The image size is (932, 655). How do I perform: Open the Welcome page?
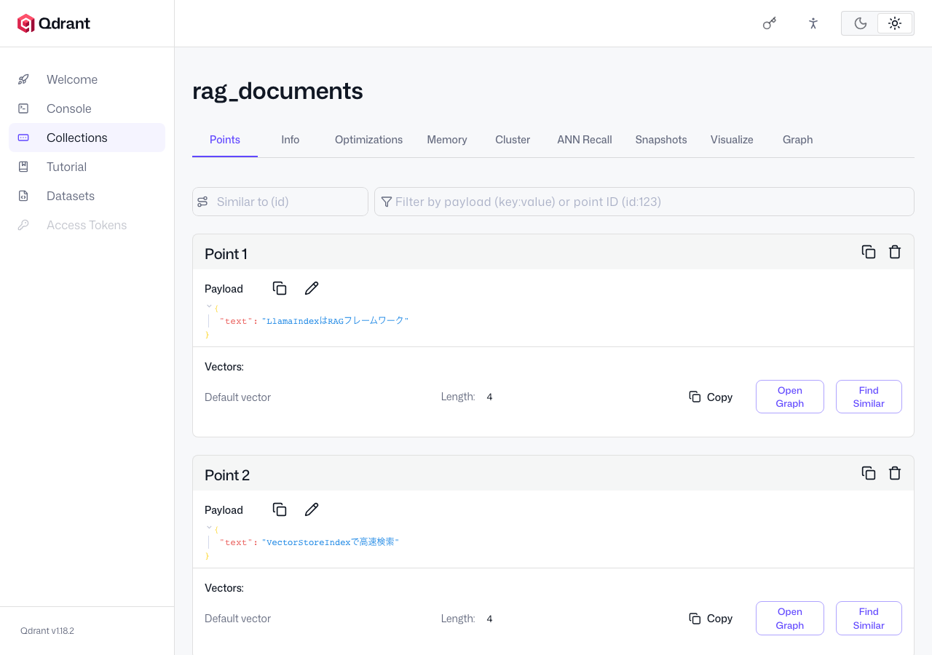tap(87, 79)
